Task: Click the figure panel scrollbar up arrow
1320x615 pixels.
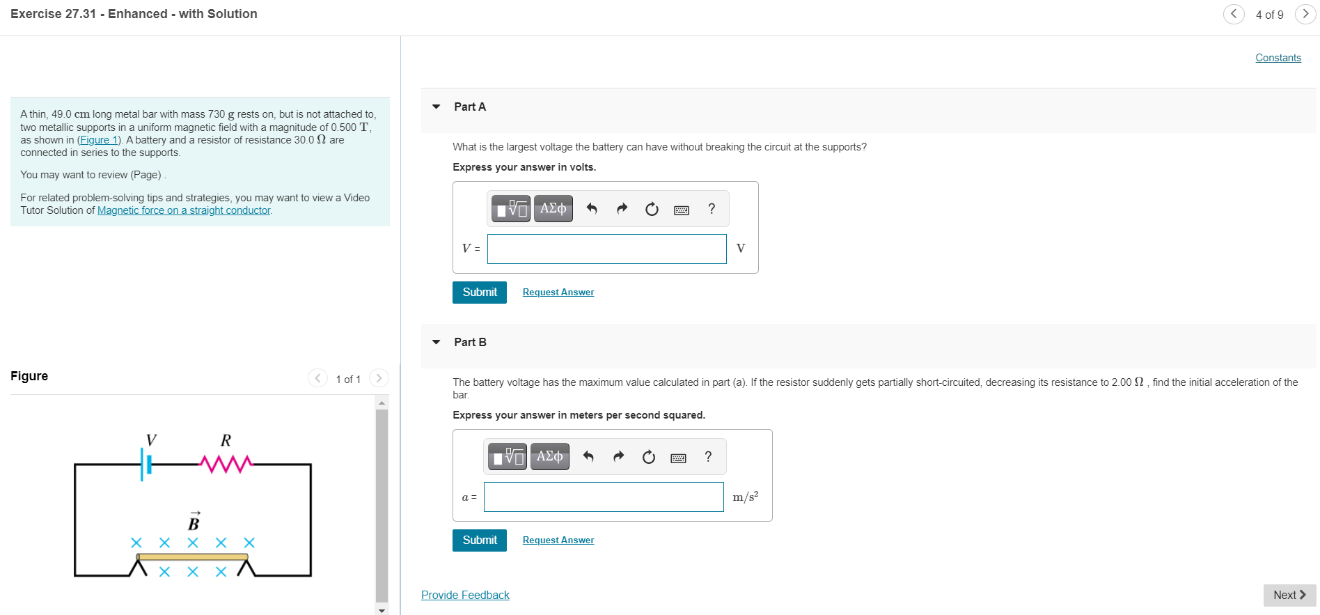Action: [382, 403]
